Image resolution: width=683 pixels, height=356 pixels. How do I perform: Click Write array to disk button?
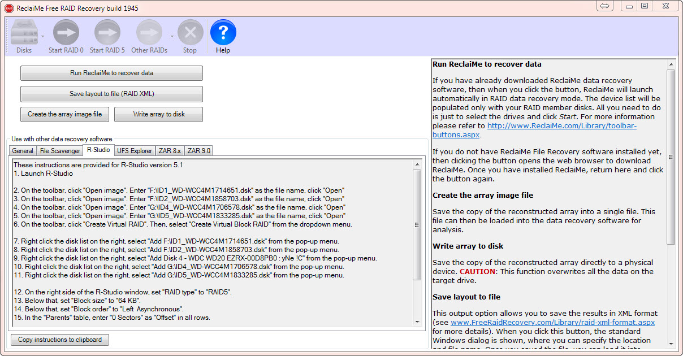[159, 114]
